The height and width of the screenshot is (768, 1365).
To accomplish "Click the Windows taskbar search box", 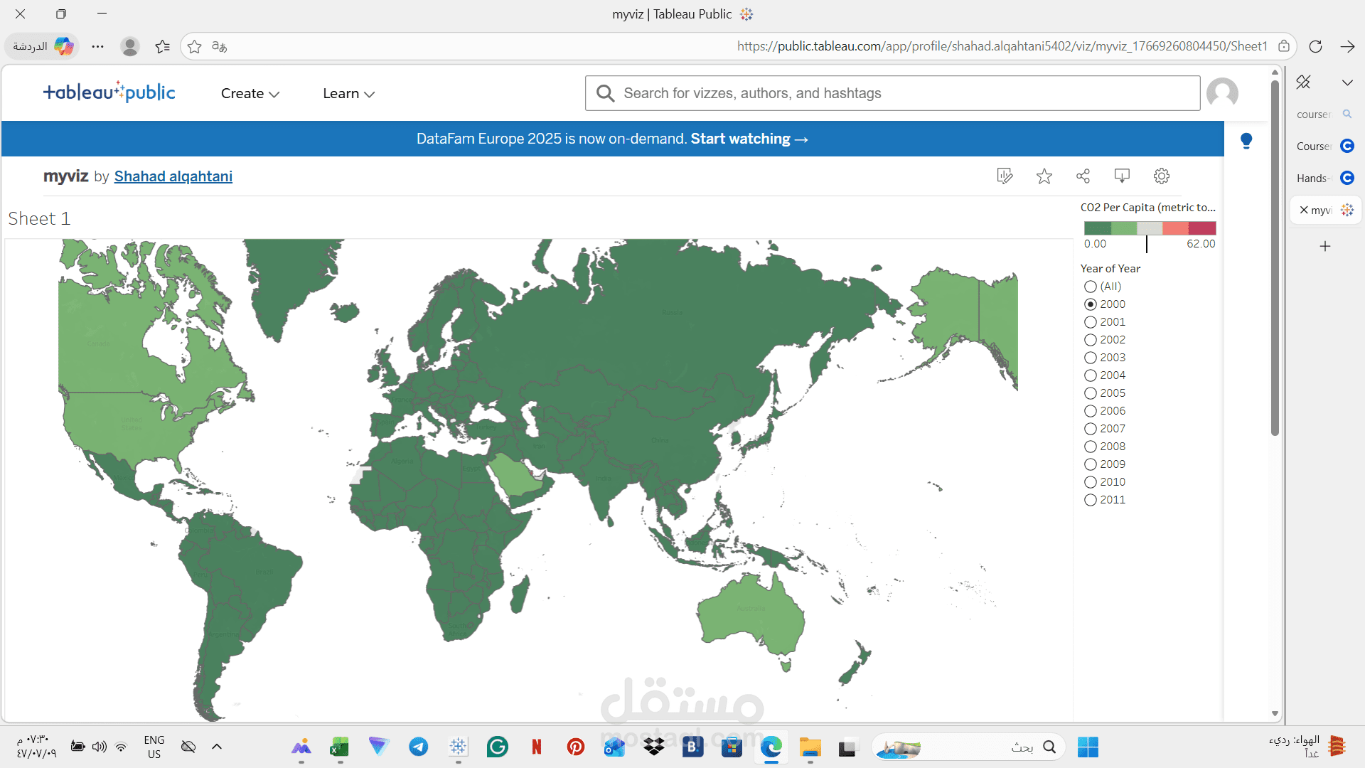I will 968,747.
